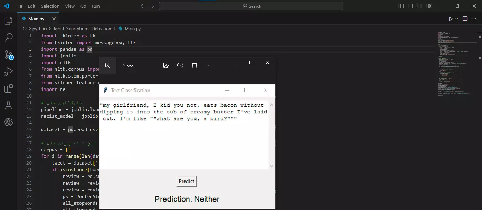Delete the 3.png image with trash icon
Screen dimensions: 482x210
194,66
